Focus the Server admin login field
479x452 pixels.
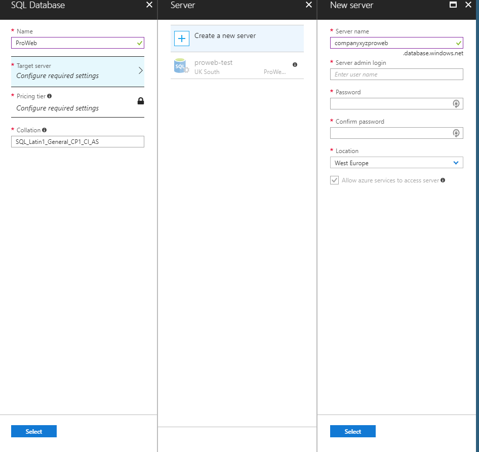click(x=396, y=74)
